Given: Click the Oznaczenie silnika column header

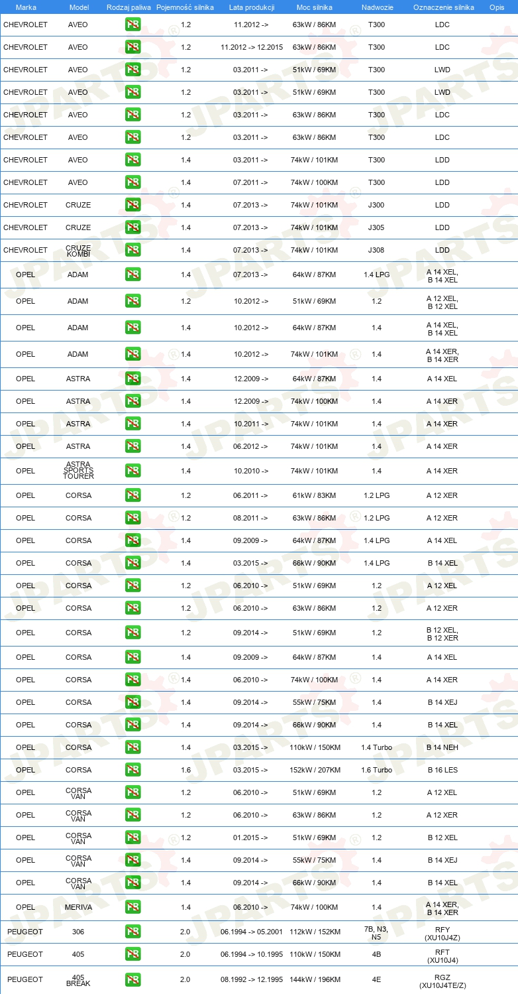Looking at the screenshot, I should [442, 7].
